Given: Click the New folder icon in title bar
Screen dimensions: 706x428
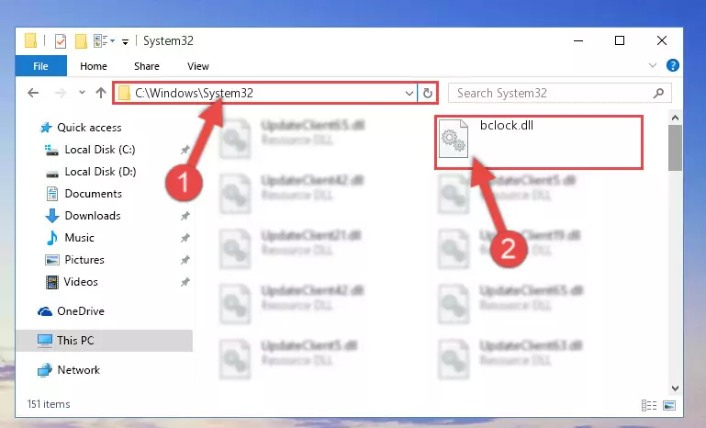Looking at the screenshot, I should tap(81, 41).
